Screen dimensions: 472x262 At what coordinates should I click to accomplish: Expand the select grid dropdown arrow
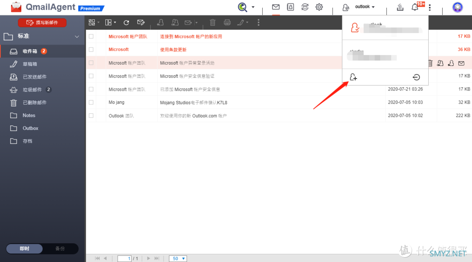point(98,23)
